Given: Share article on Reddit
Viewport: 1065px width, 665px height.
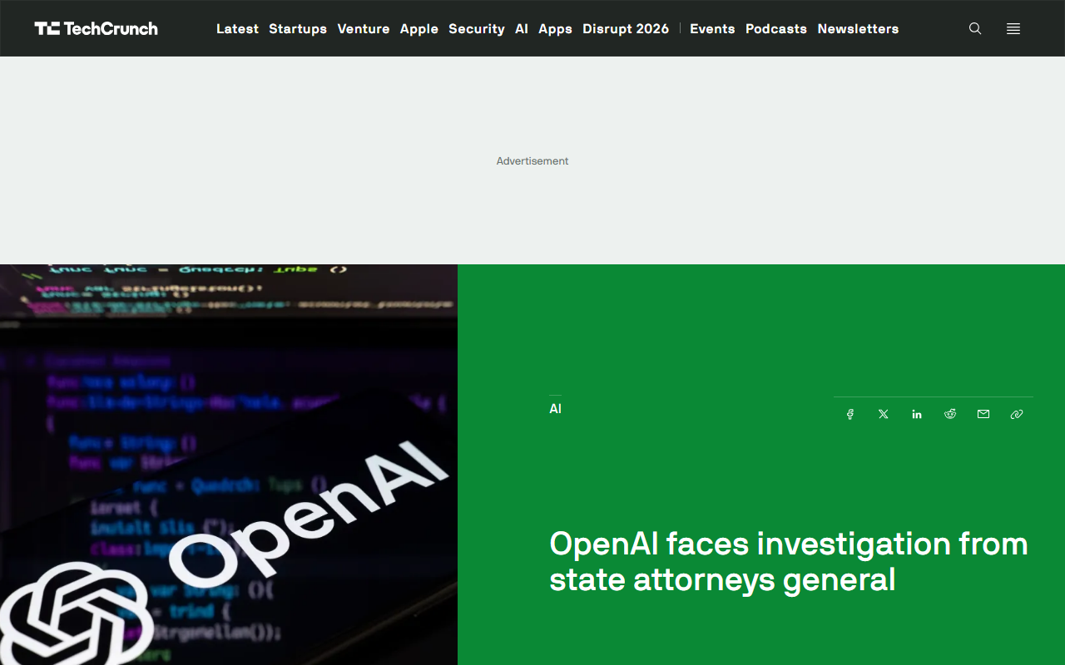Looking at the screenshot, I should (x=950, y=414).
